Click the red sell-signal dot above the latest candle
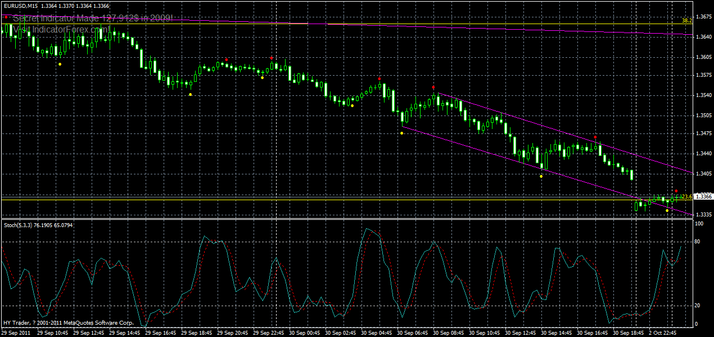Image resolution: width=714 pixels, height=337 pixels. 676,191
